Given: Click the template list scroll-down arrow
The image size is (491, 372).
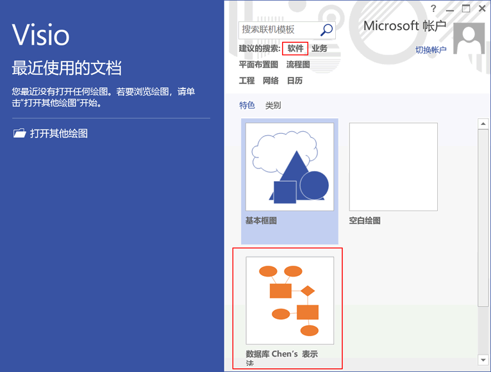Looking at the screenshot, I should (x=483, y=360).
